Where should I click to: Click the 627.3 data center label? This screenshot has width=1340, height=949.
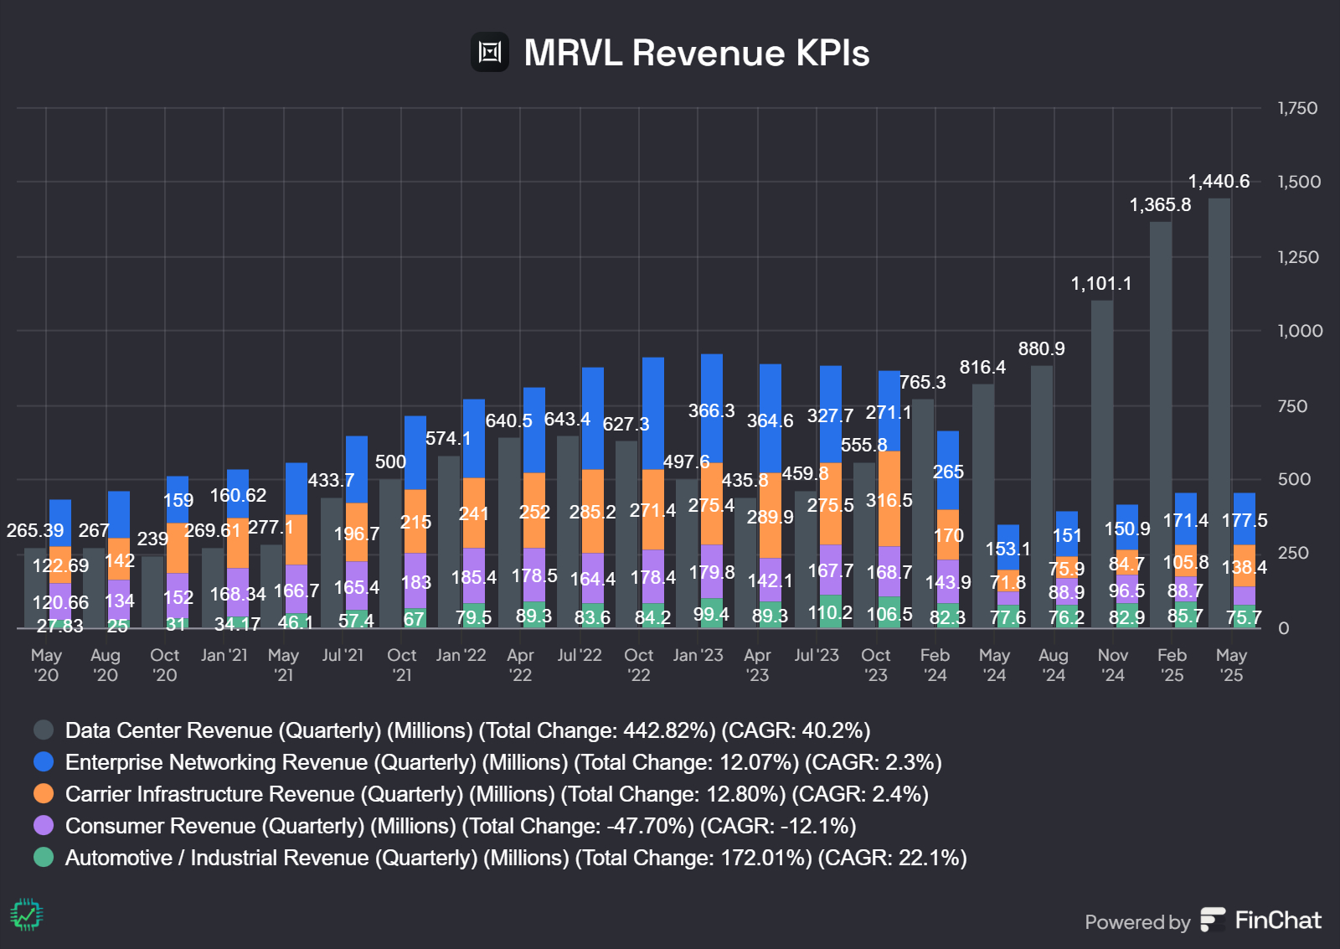626,424
